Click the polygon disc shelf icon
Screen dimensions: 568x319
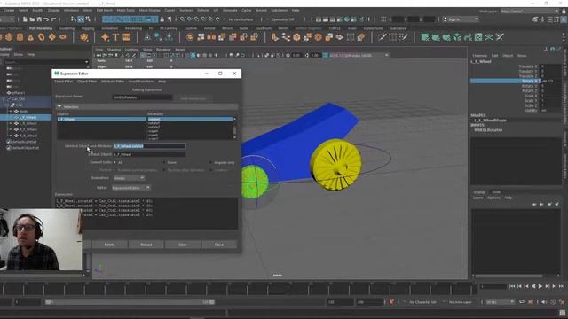click(63, 37)
